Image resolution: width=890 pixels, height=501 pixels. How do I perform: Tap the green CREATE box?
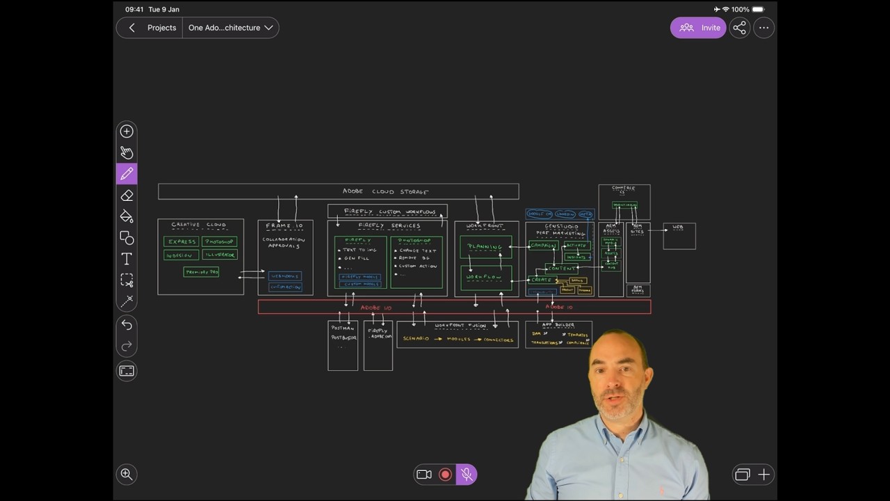click(542, 280)
